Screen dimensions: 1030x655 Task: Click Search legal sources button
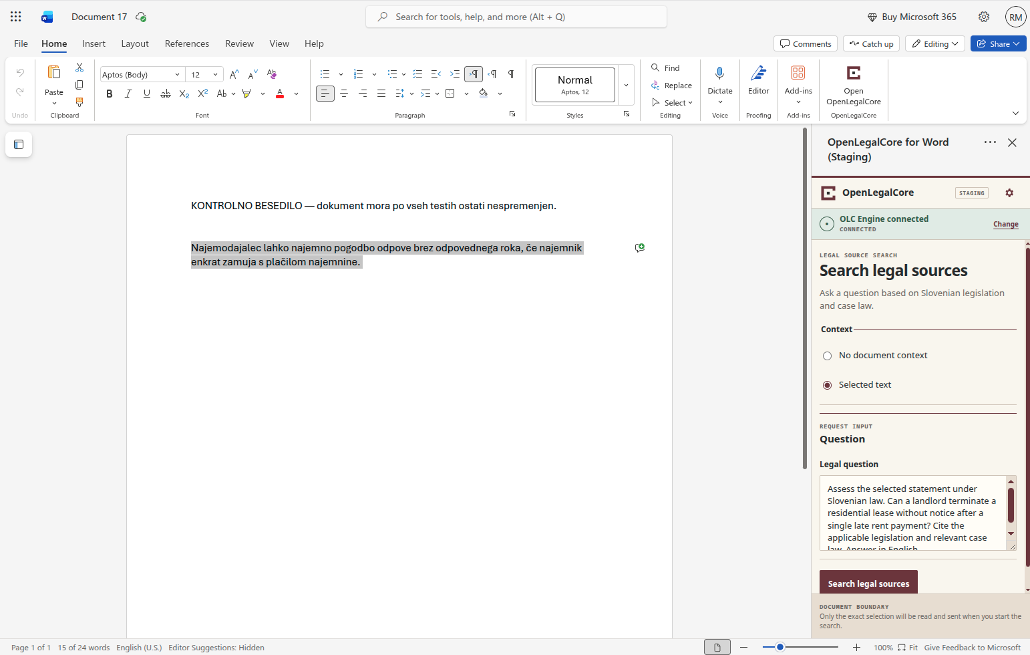pos(868,583)
